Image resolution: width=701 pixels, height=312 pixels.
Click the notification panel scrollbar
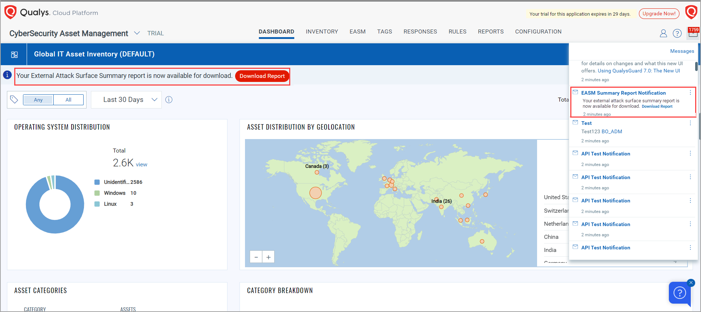[696, 67]
